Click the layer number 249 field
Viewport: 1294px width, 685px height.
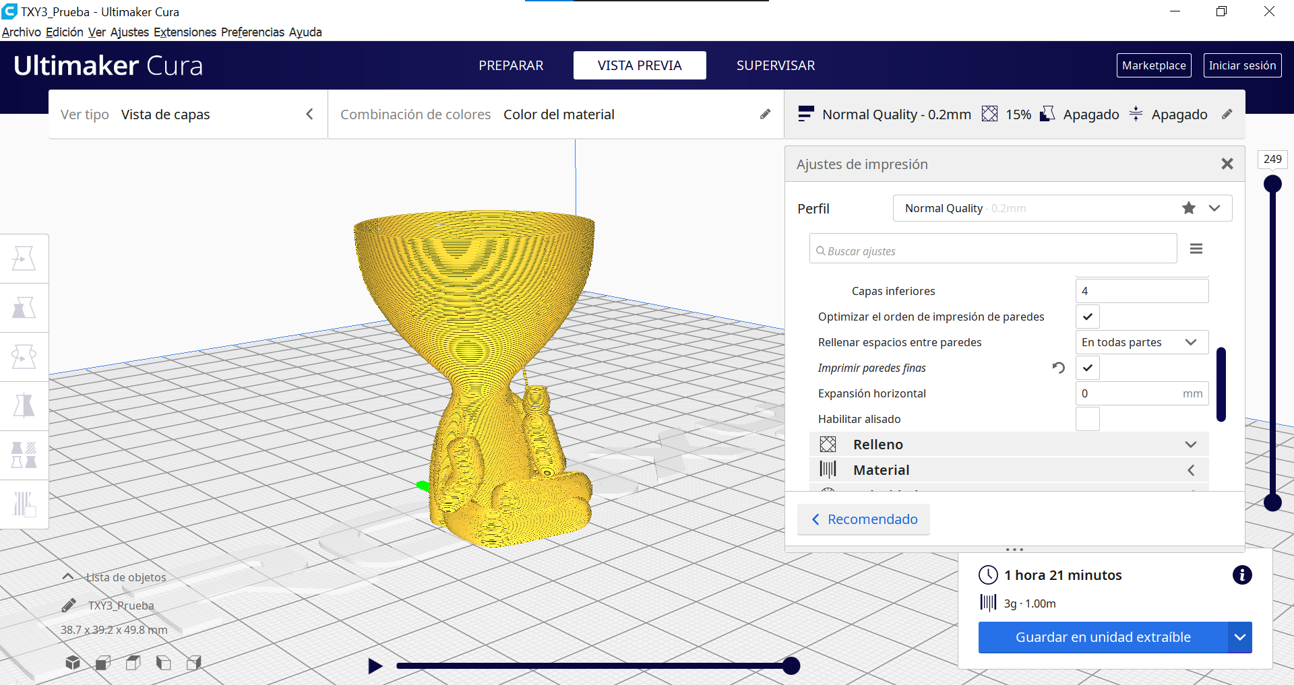pyautogui.click(x=1272, y=159)
